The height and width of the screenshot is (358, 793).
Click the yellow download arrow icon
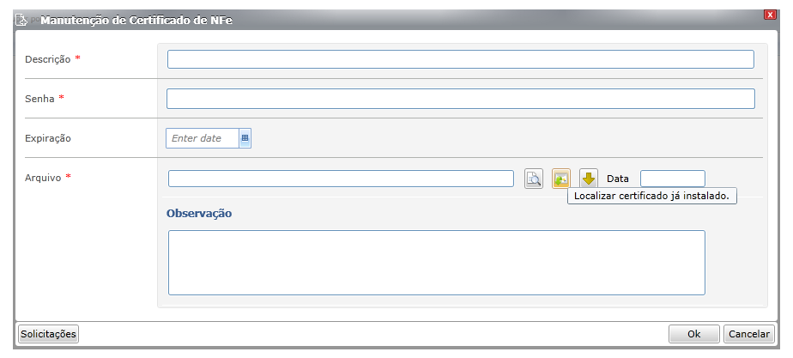tap(588, 179)
